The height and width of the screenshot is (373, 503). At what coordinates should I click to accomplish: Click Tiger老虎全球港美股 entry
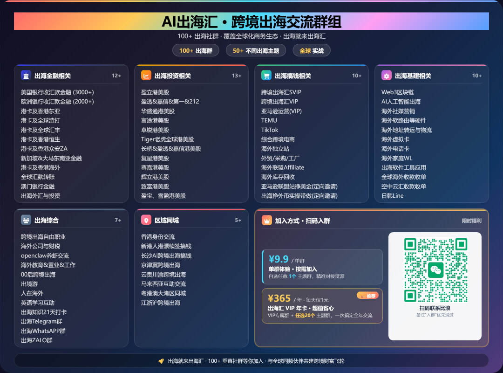pyautogui.click(x=168, y=139)
